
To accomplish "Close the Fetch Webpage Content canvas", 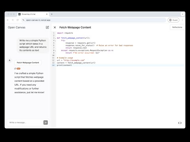I will click(55, 27).
